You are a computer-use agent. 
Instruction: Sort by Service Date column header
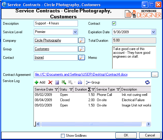click(x=44, y=89)
